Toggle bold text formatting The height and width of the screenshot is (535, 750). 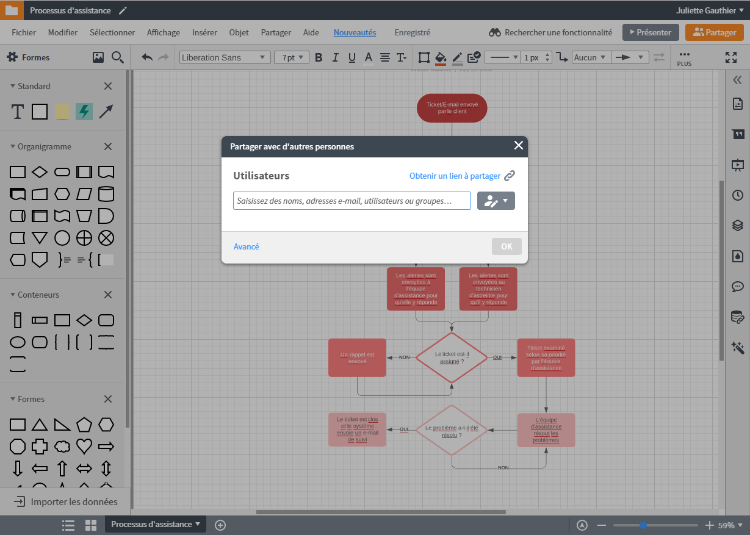point(318,57)
